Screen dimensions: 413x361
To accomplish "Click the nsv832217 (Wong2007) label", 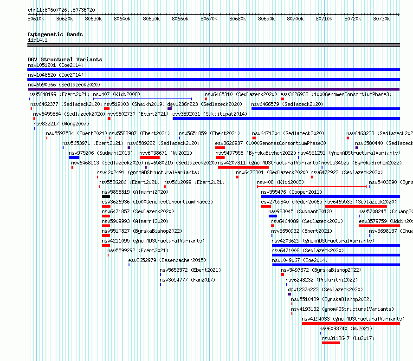I will (x=61, y=124).
